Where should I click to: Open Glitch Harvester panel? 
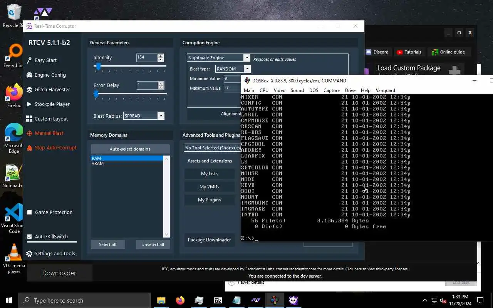pyautogui.click(x=48, y=89)
